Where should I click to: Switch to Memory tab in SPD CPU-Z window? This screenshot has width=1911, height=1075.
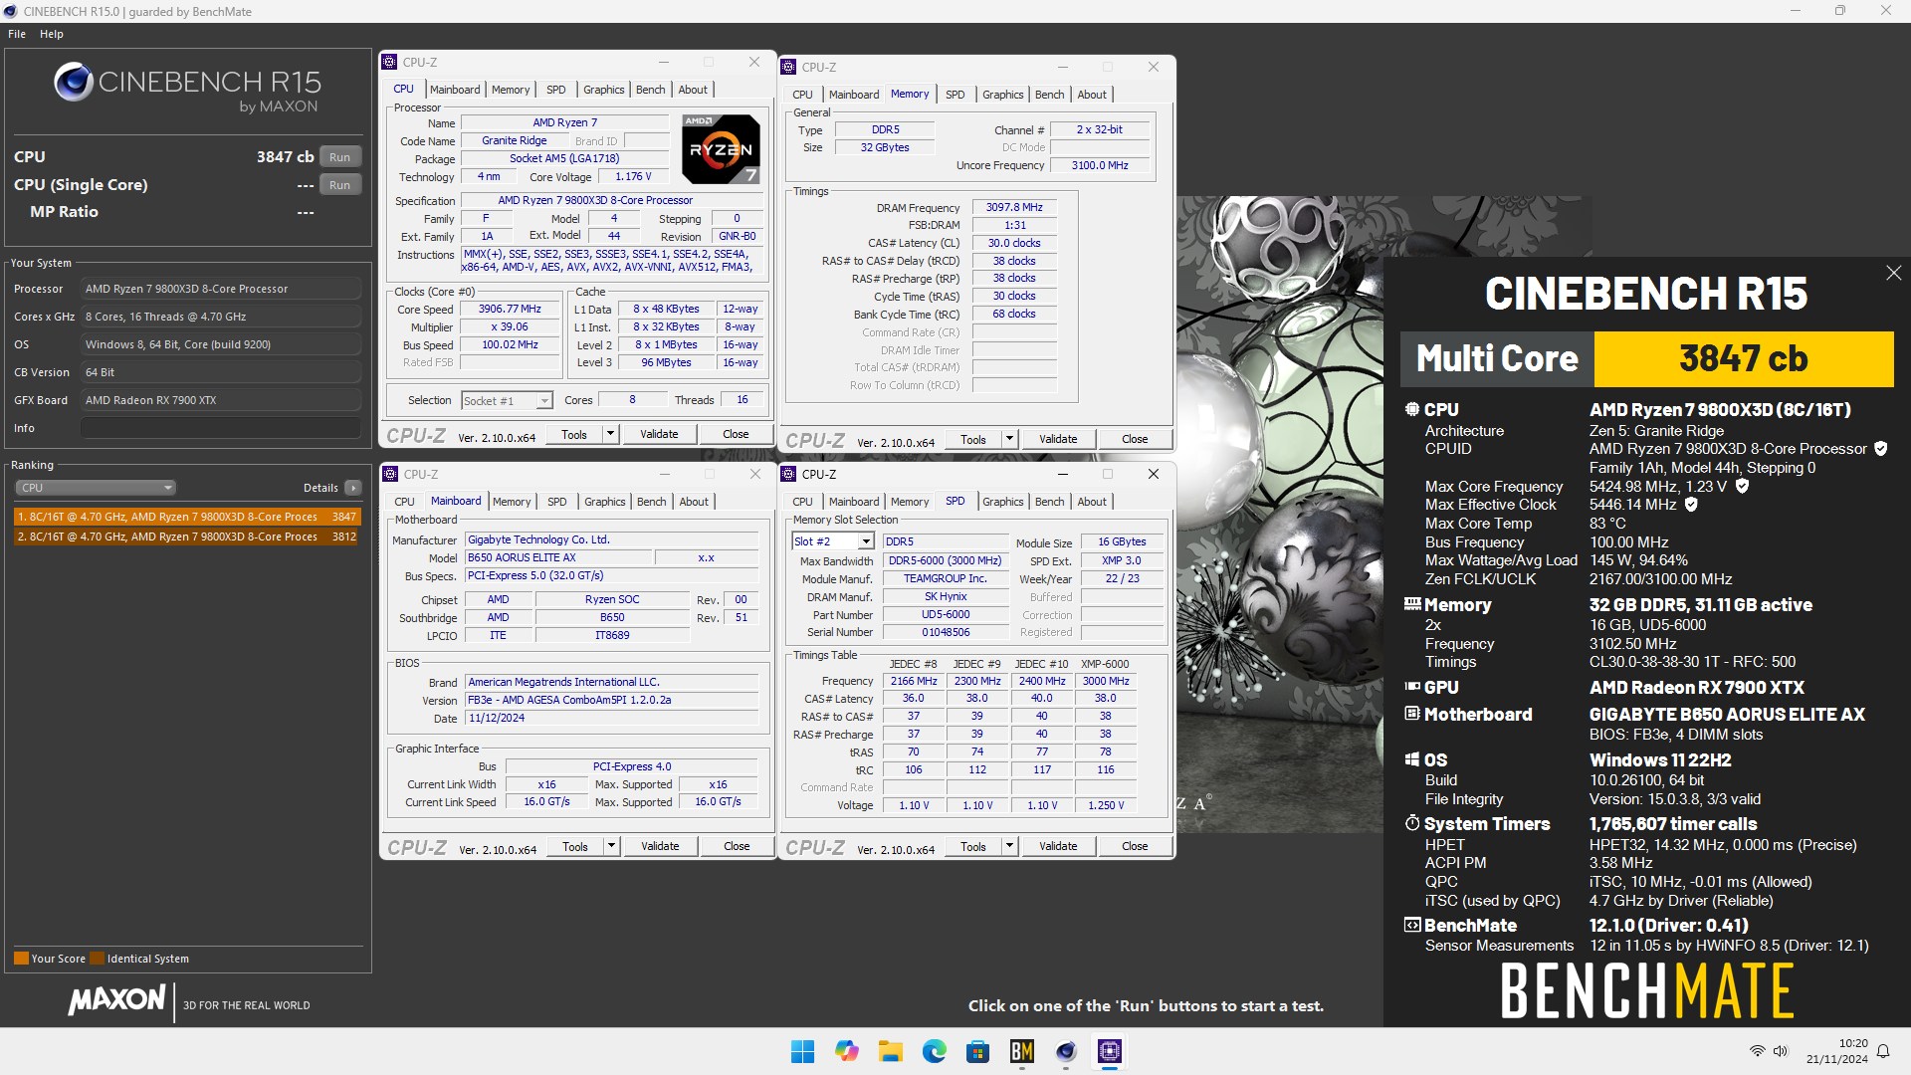click(x=910, y=502)
